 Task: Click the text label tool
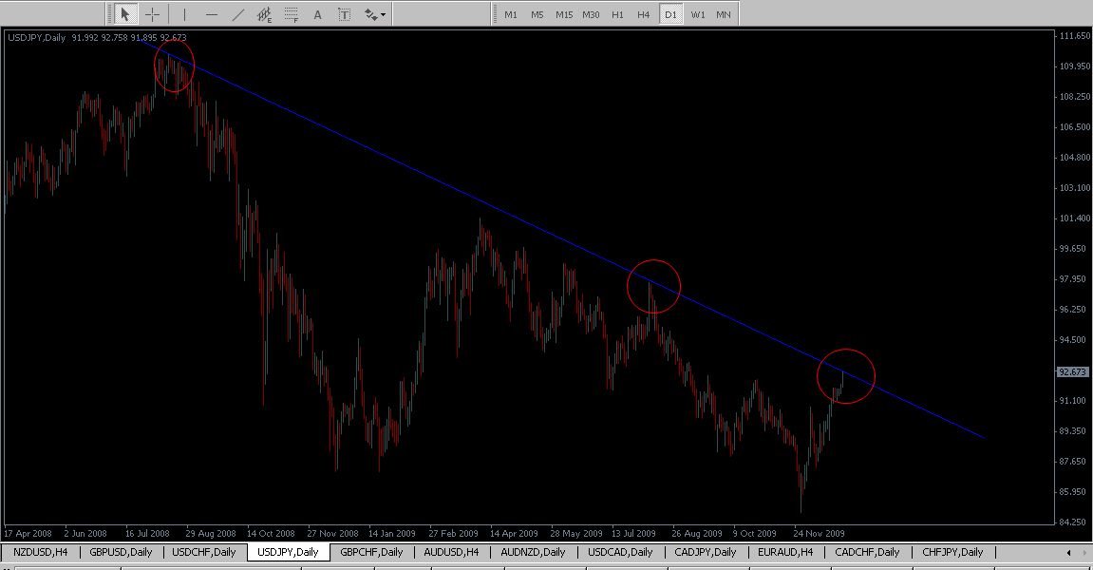(344, 14)
